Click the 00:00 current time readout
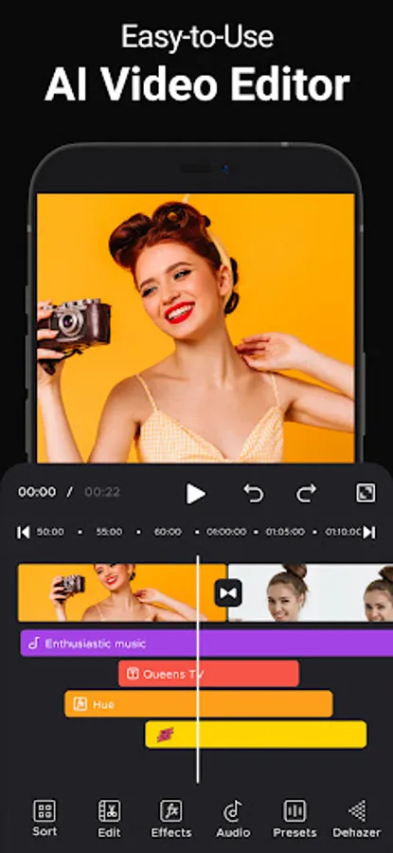 [x=37, y=492]
